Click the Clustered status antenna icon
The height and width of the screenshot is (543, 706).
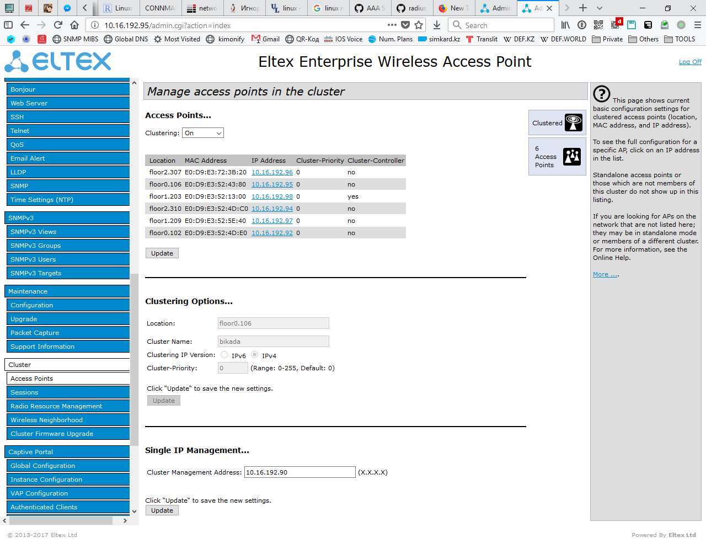coord(574,123)
